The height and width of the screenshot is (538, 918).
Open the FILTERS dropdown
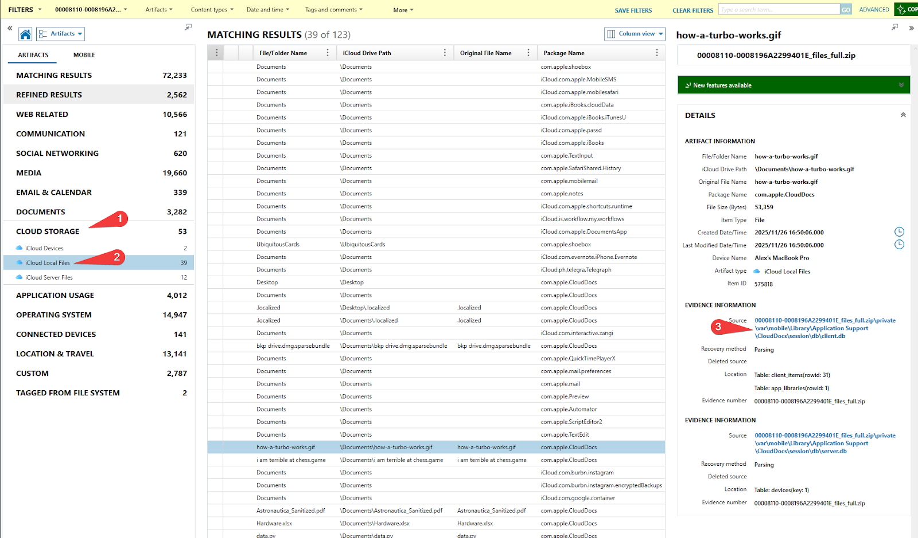click(x=25, y=10)
